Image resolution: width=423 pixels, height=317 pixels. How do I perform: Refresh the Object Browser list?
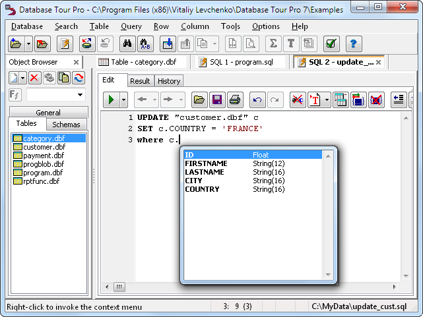[x=79, y=78]
